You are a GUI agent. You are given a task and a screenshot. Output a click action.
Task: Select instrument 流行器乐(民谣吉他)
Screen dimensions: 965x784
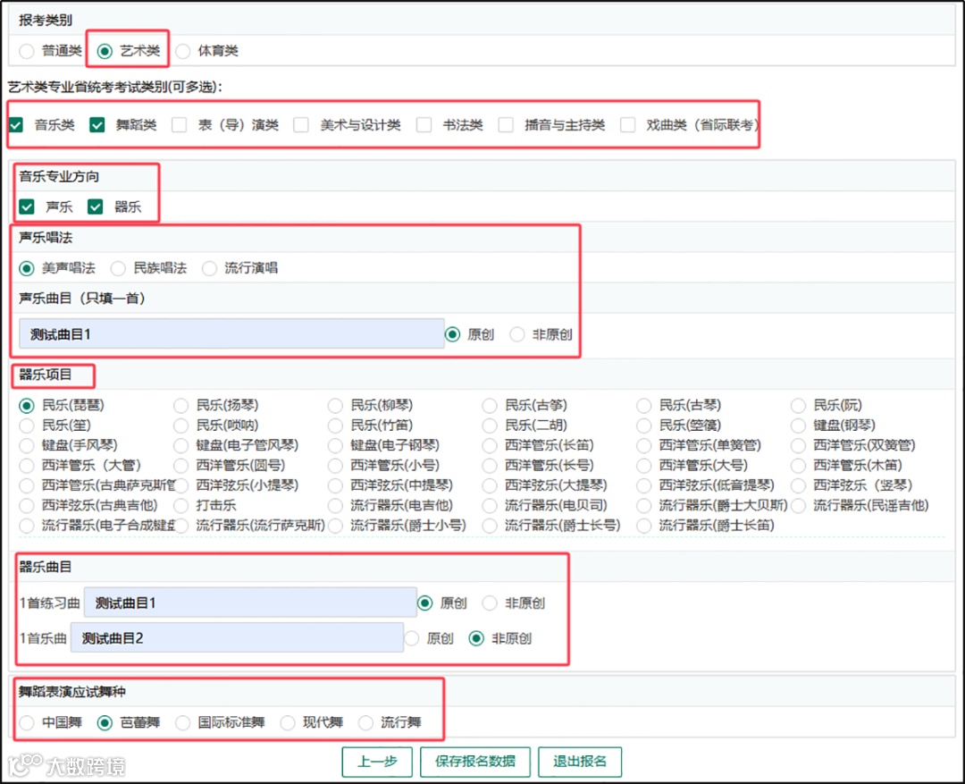pyautogui.click(x=798, y=506)
